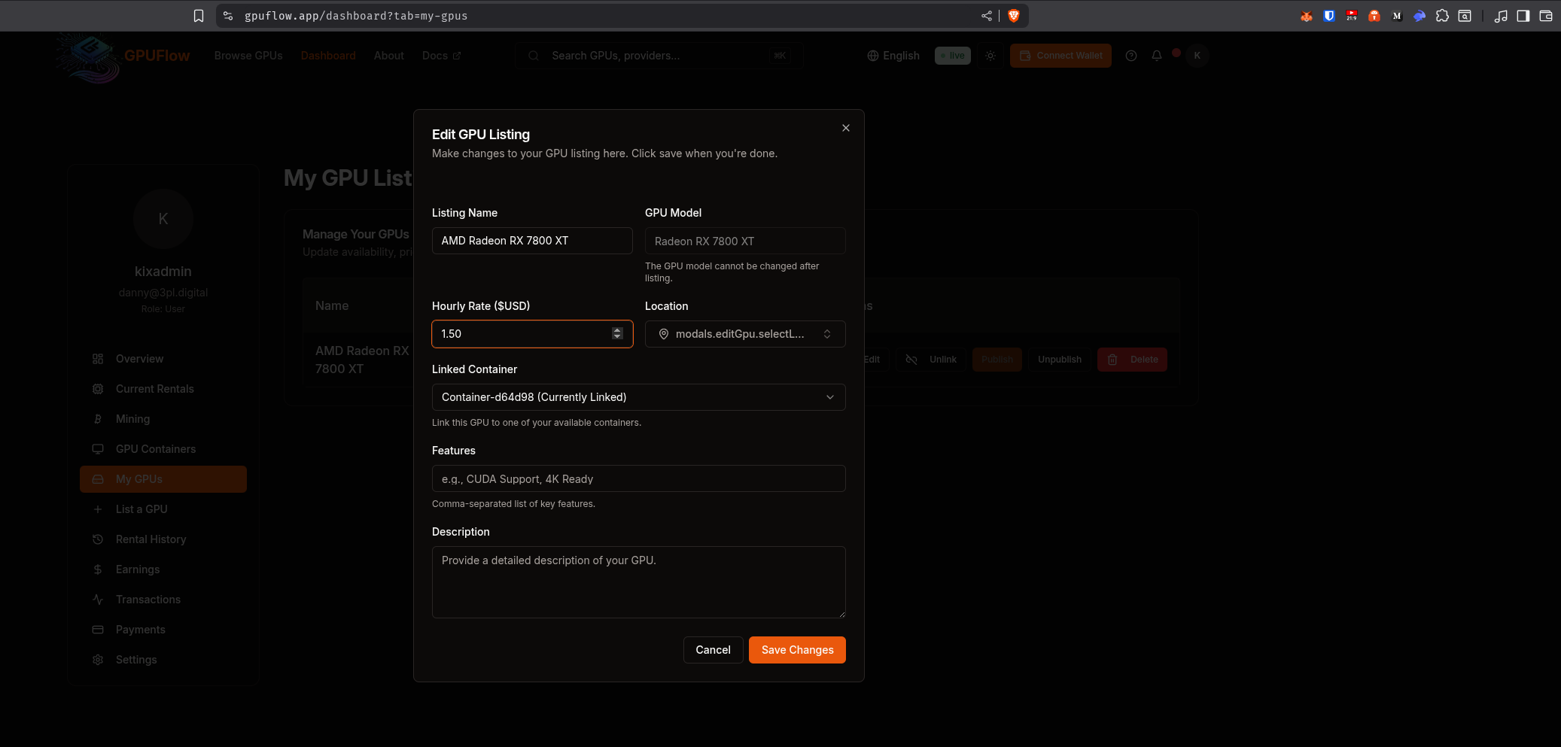1561x747 pixels.
Task: Click Save Changes button
Action: coord(797,650)
